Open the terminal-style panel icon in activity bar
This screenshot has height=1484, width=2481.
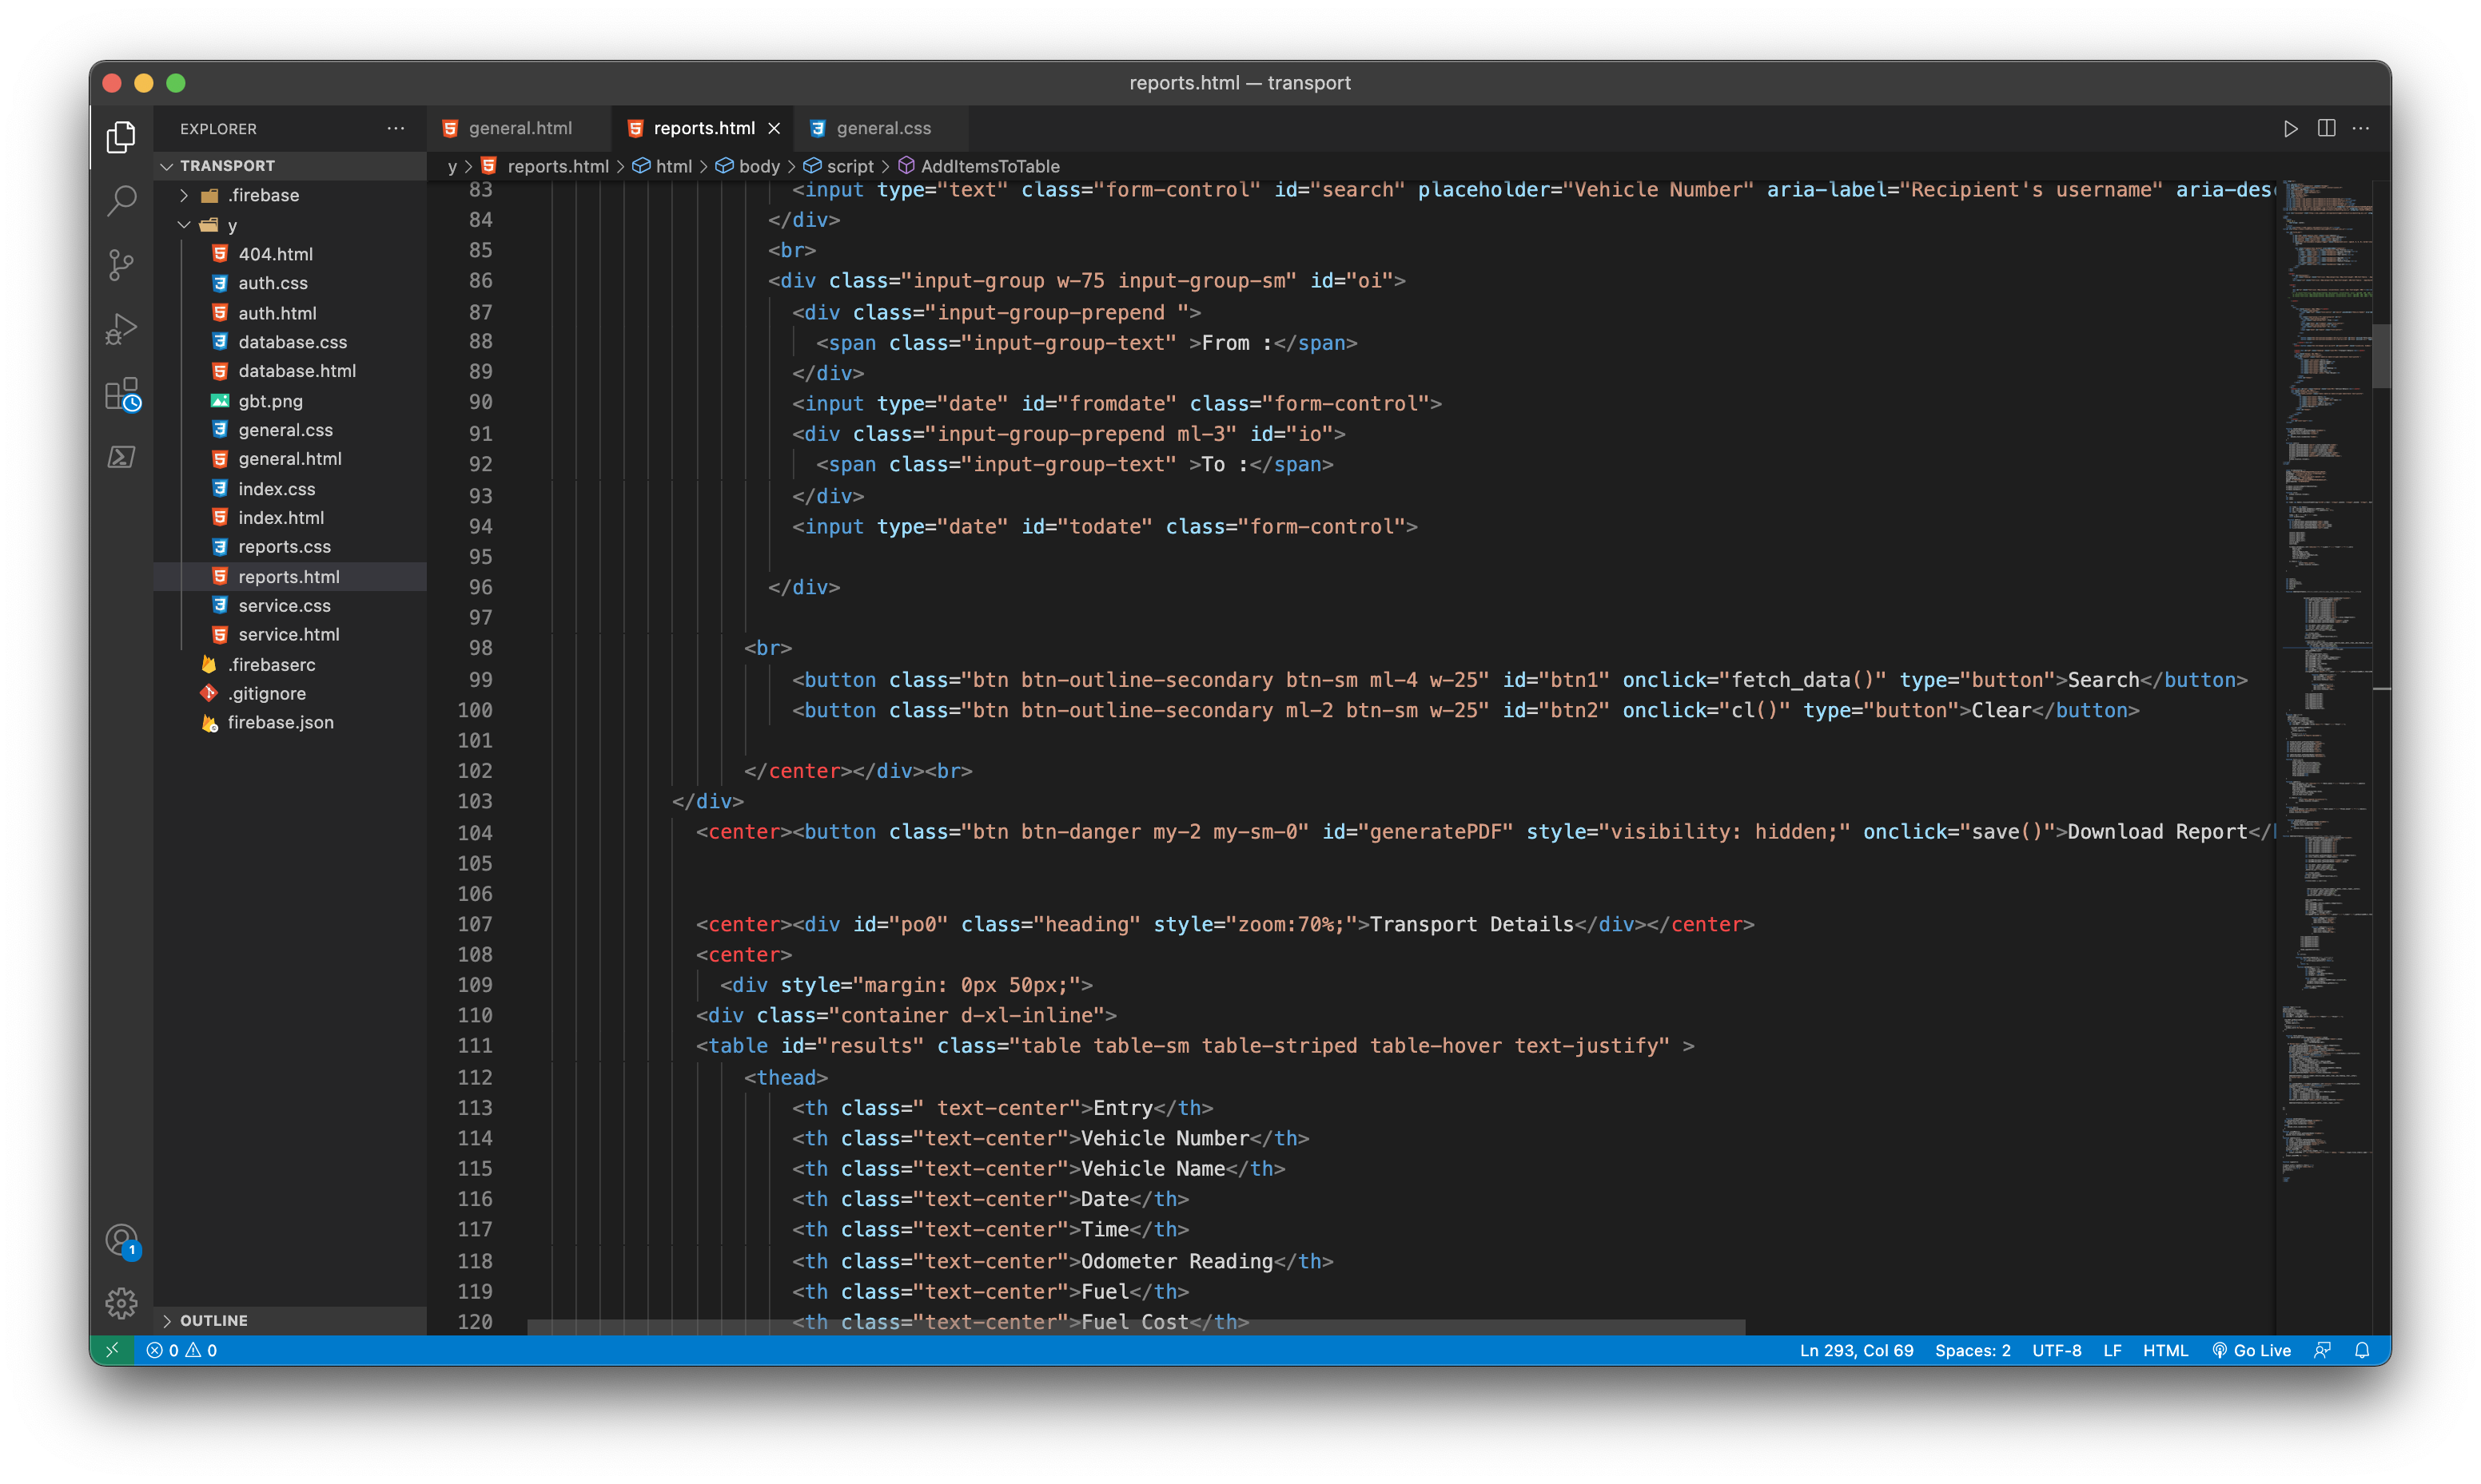click(x=121, y=458)
